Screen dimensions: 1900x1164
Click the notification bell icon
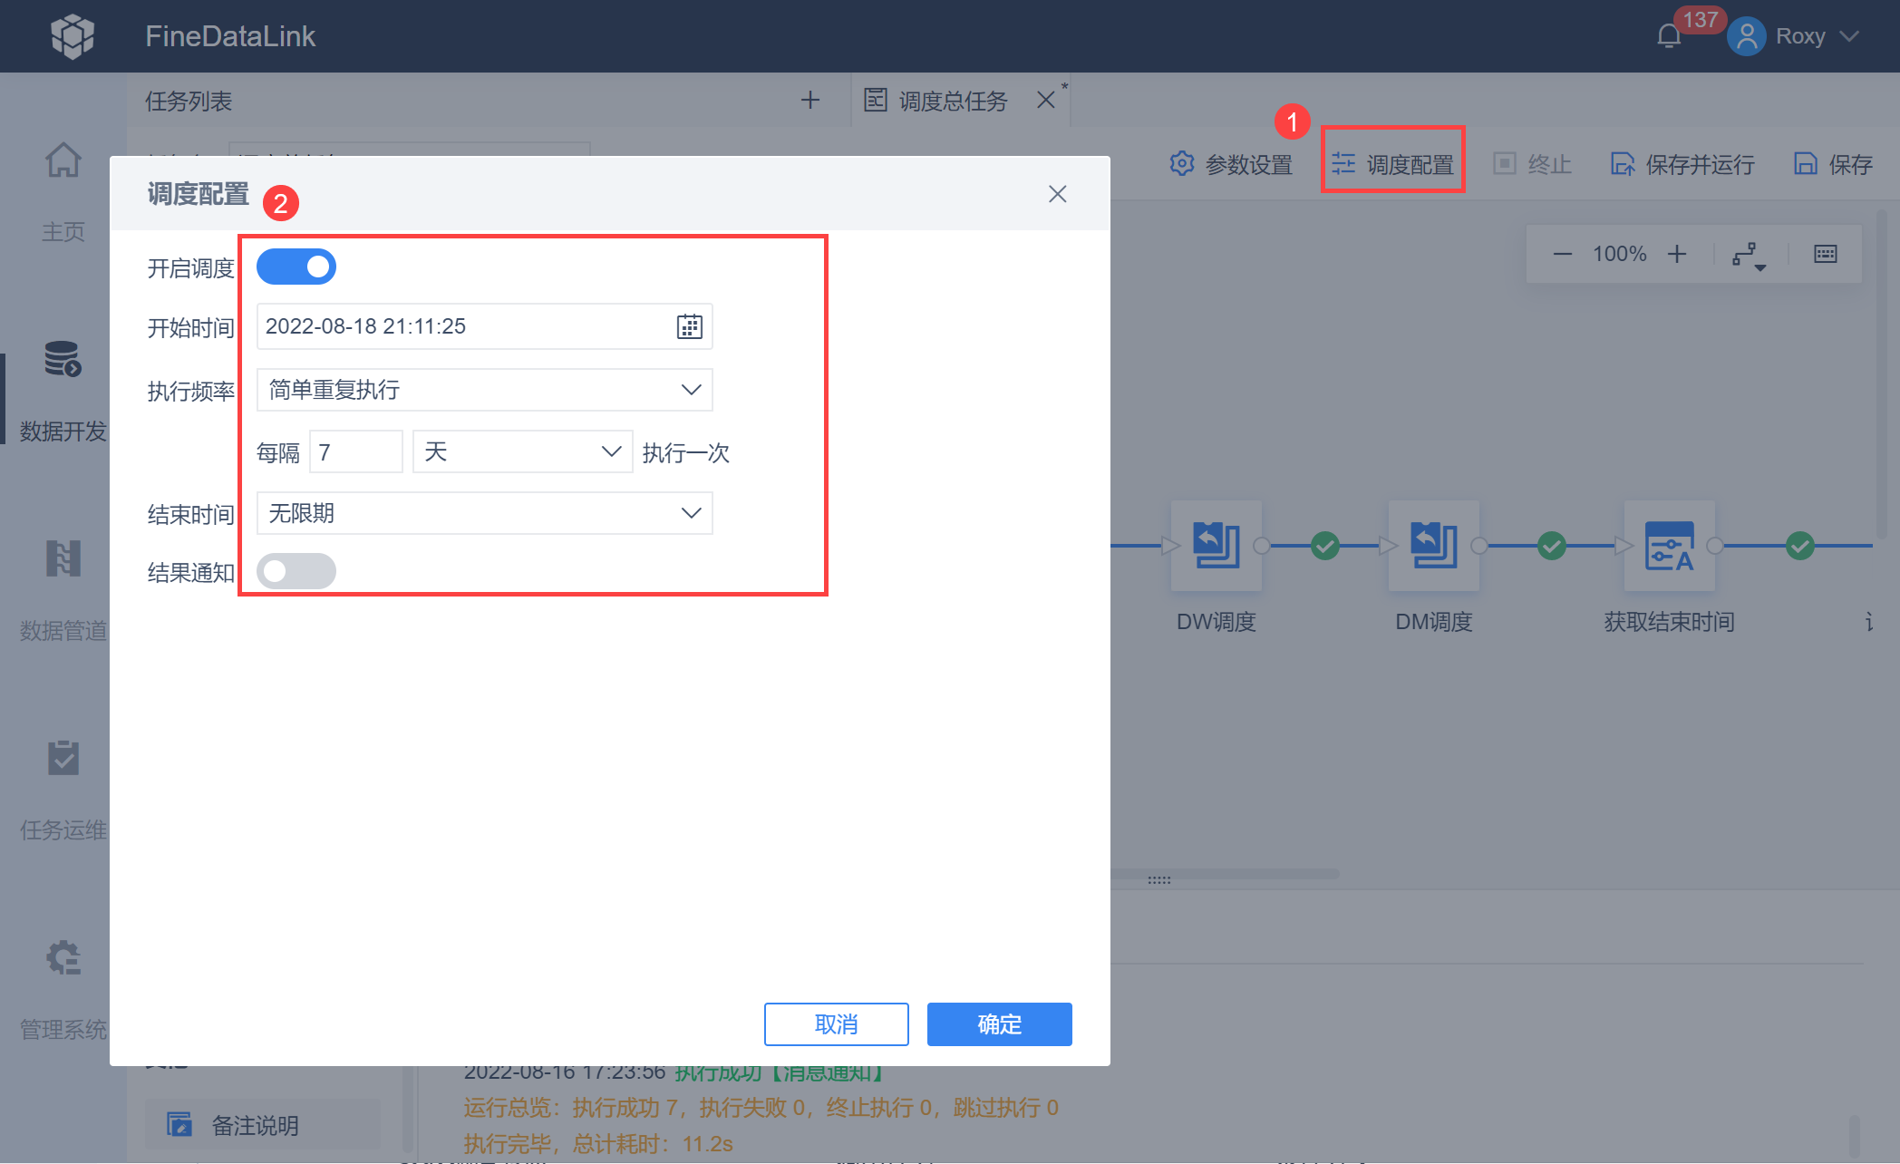1668,36
